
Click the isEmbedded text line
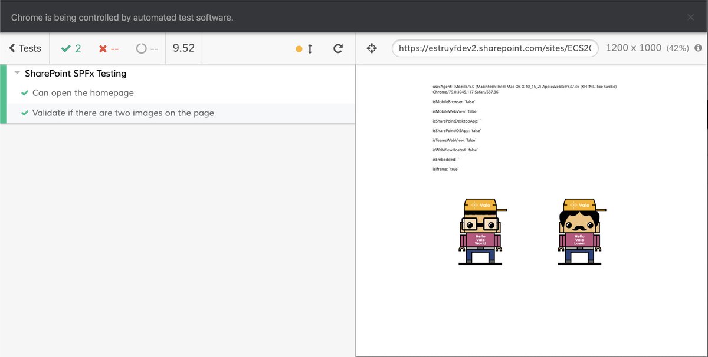click(x=446, y=160)
